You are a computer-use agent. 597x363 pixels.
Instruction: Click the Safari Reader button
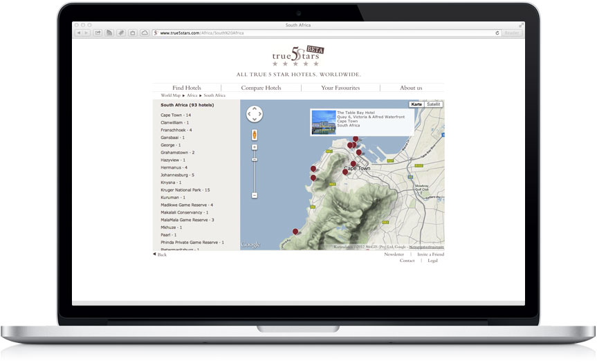coord(512,32)
